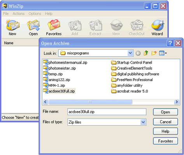Click the Open button in dialog
The image size is (184, 155).
[x=165, y=112]
